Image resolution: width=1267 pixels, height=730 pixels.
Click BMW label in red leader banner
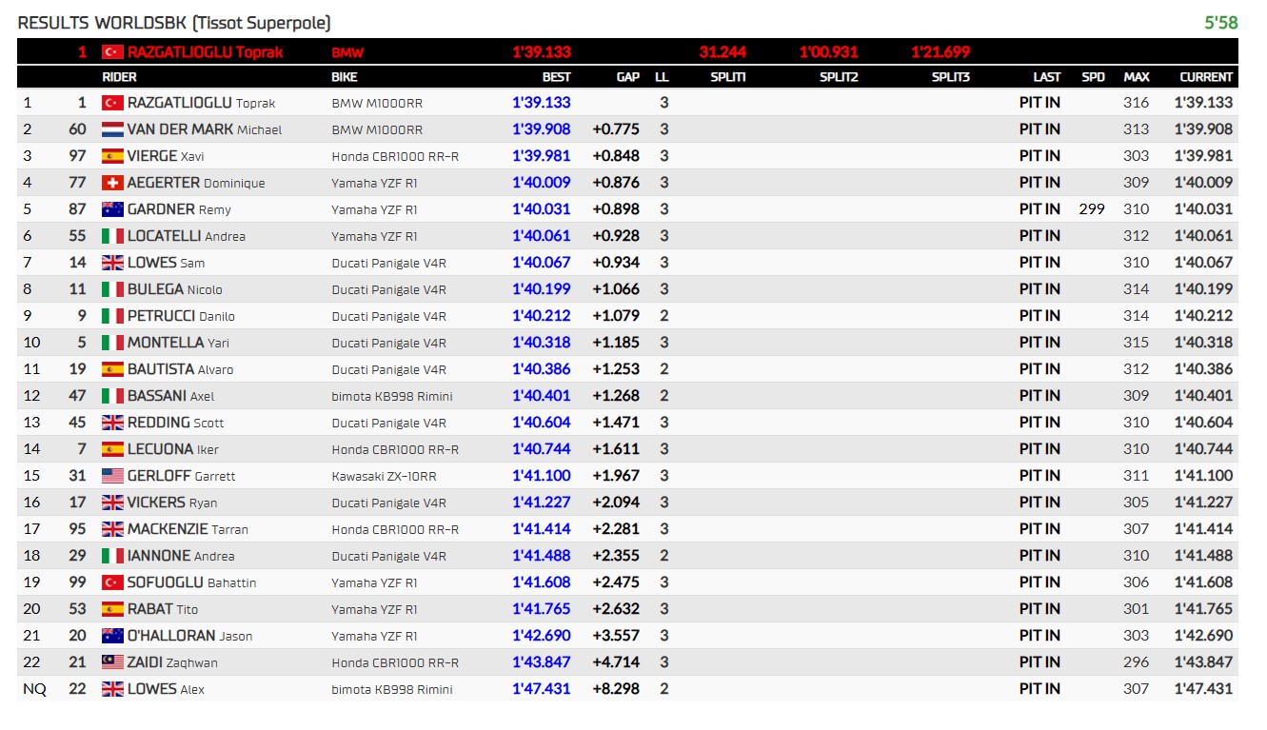coord(347,53)
